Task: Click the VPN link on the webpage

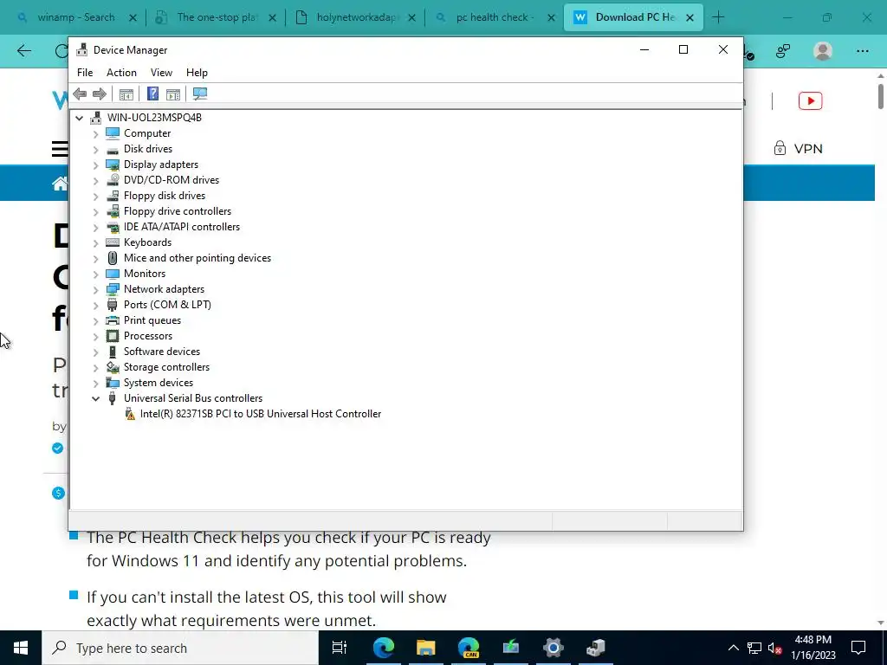Action: [798, 149]
